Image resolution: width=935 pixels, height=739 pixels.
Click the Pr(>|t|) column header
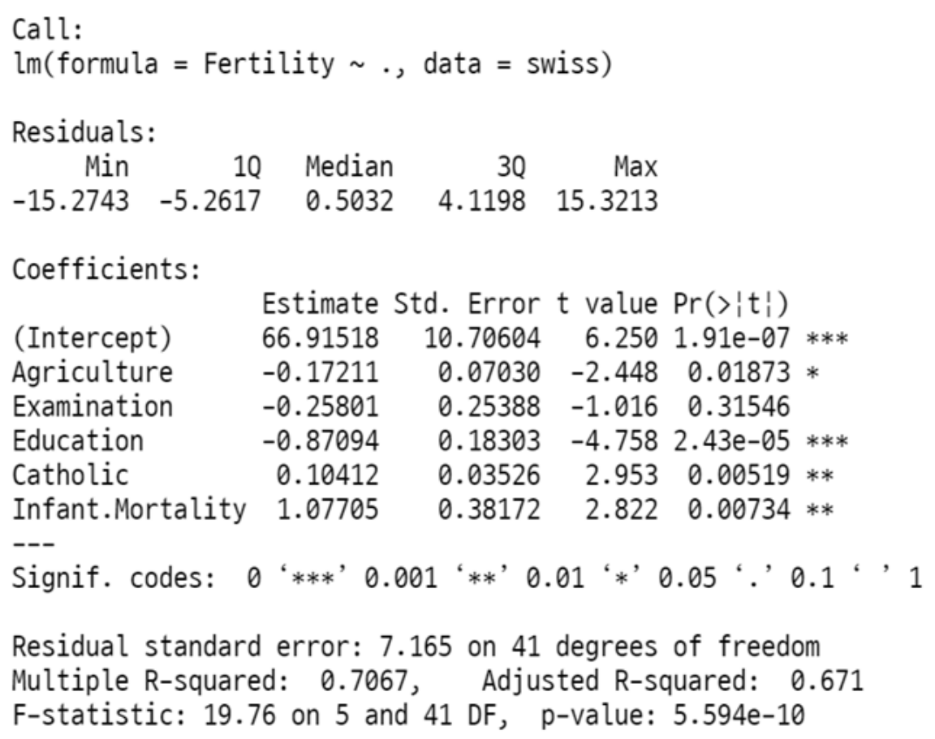point(731,304)
